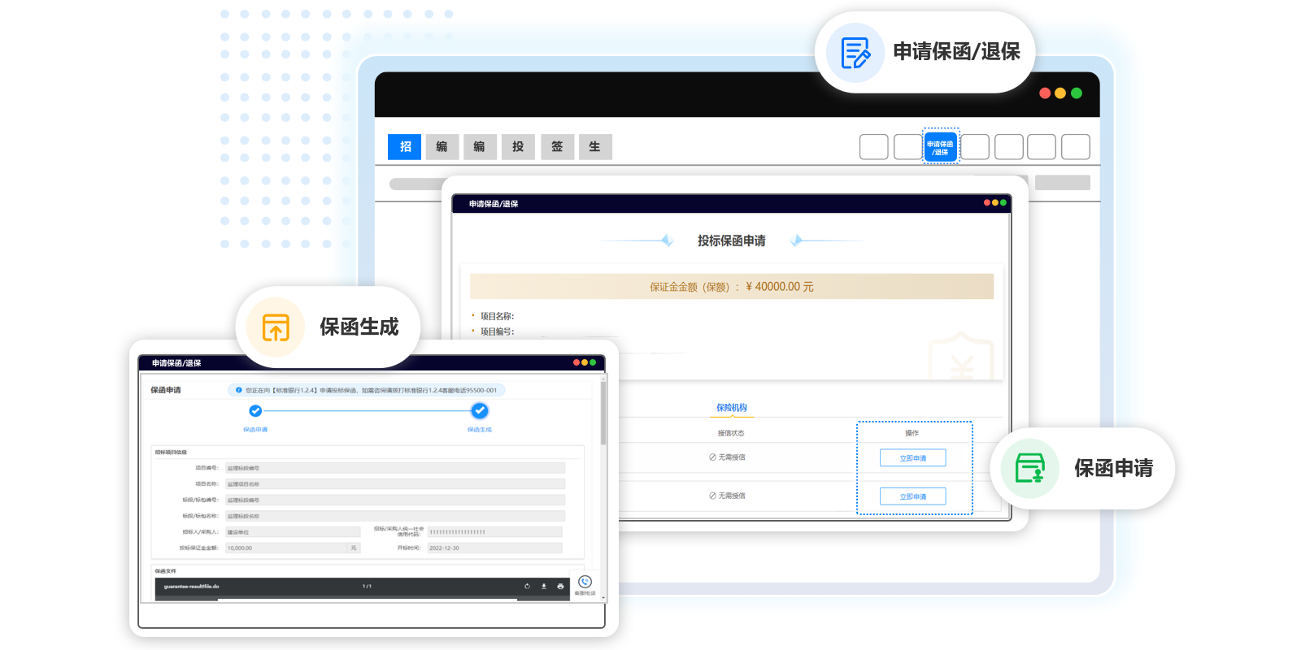Select the 保函生成 step checkmark circle
Image resolution: width=1301 pixels, height=650 pixels.
click(480, 411)
